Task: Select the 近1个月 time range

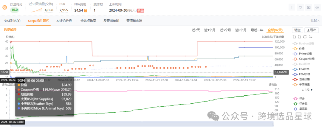Action: (210, 30)
